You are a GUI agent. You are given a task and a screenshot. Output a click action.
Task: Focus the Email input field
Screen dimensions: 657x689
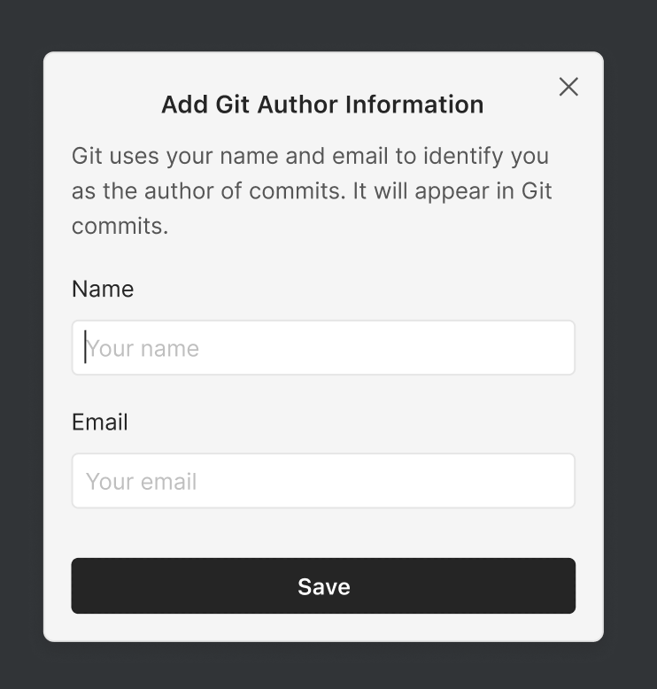coord(323,481)
